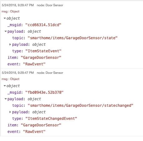Image resolution: width=143 pixels, height=141 pixels.
Task: Click the topic value ending in /statechanged"
Action: (81, 106)
